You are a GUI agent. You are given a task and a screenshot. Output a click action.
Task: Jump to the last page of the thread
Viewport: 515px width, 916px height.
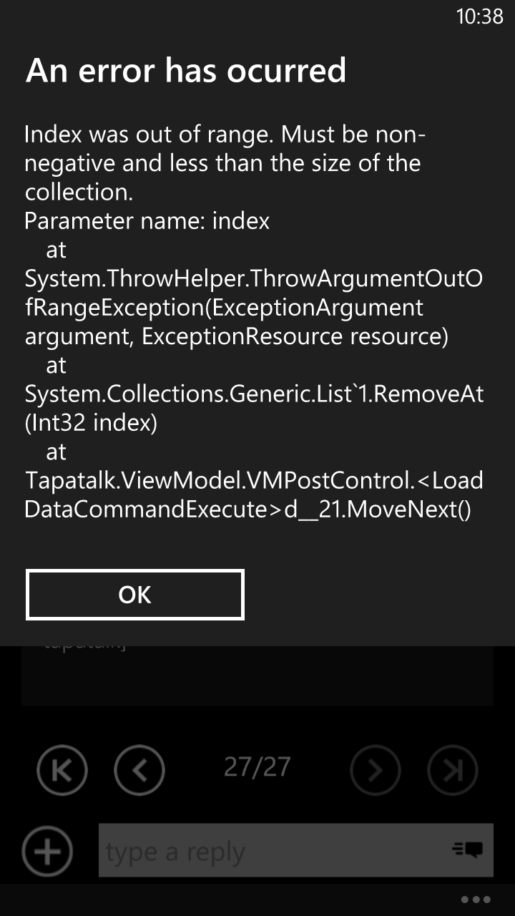pyautogui.click(x=453, y=770)
